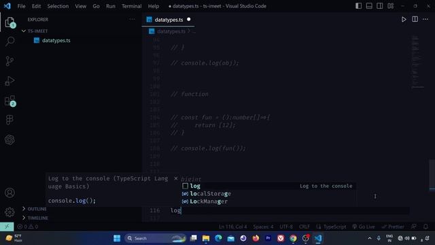Click Ln 116, Col 4 in status bar
Screen dimensions: 435x245
click(x=232, y=227)
